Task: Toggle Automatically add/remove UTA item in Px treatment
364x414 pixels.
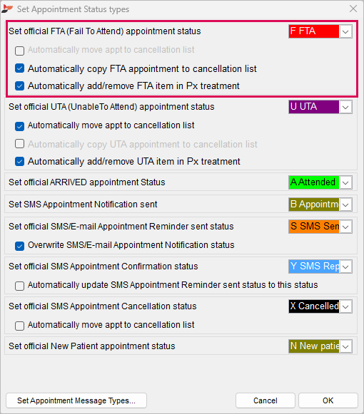Action: click(x=19, y=161)
